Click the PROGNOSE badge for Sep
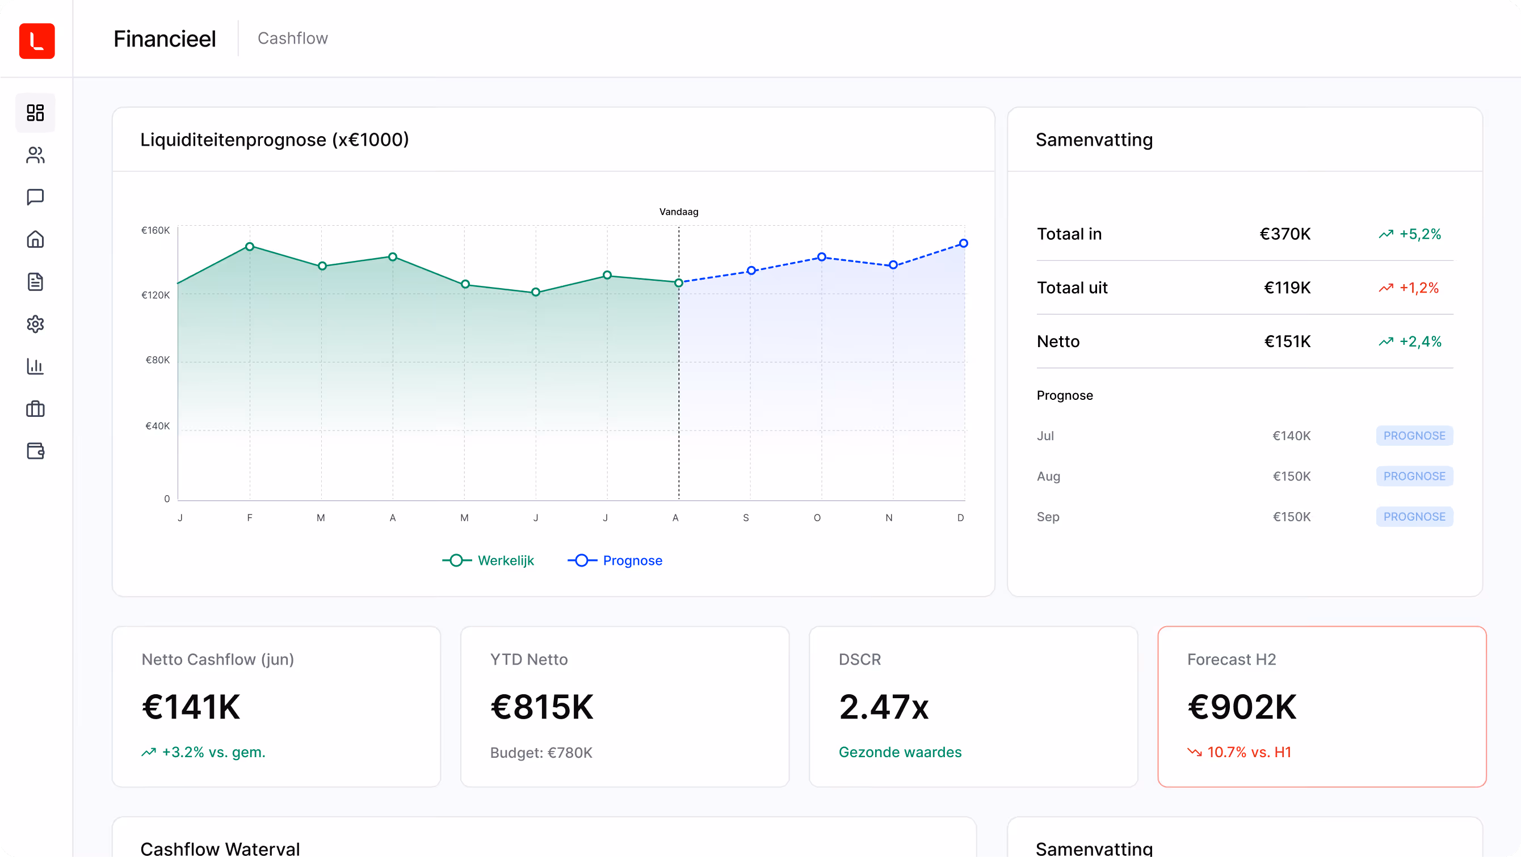The image size is (1521, 857). click(1415, 517)
